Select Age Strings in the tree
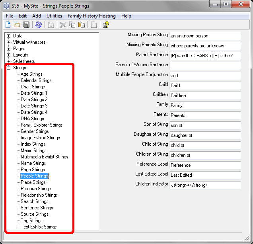The height and width of the screenshot is (244, 253). point(31,74)
